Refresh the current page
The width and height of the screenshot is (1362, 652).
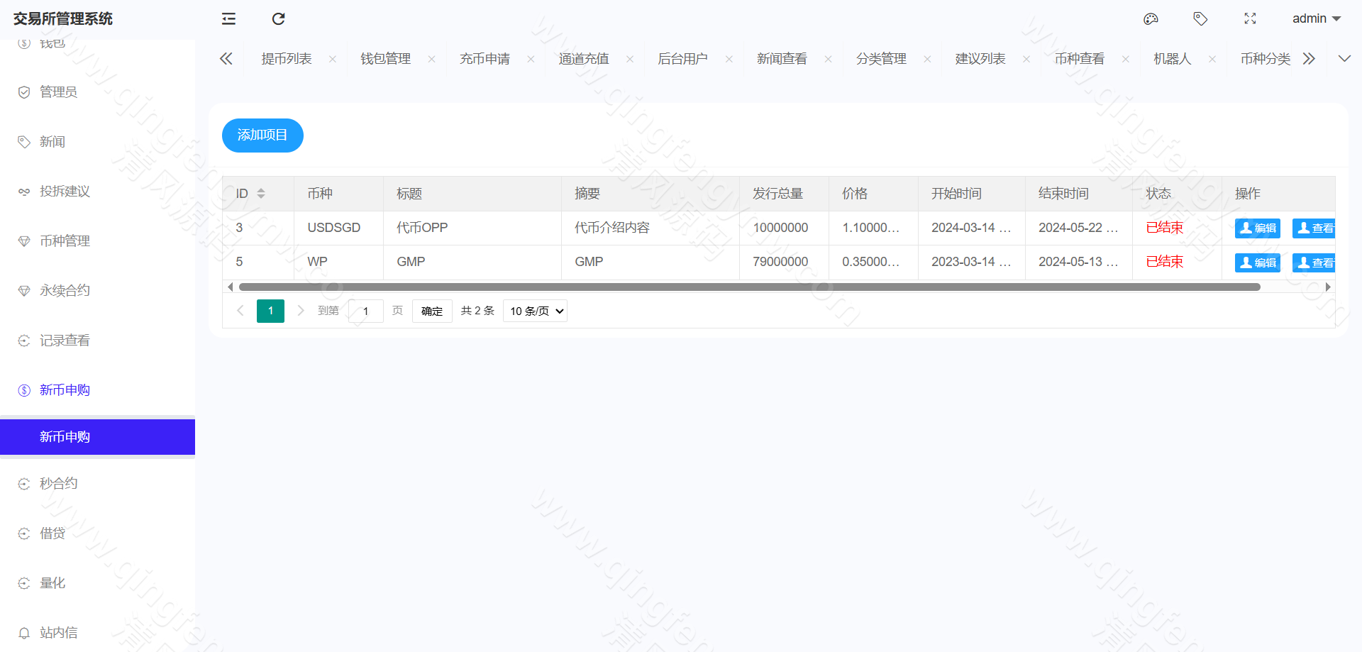(278, 18)
